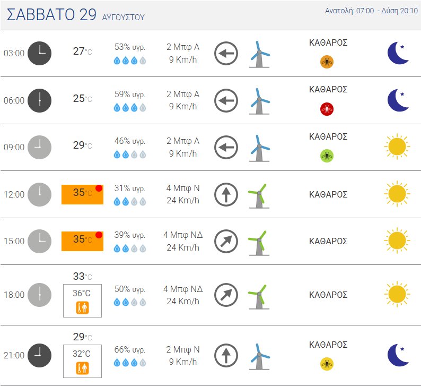
Task: Click the wind direction arrow at 18:00
Action: tap(226, 295)
